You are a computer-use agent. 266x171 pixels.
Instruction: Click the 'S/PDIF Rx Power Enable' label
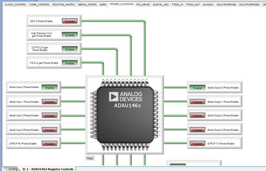(23, 143)
